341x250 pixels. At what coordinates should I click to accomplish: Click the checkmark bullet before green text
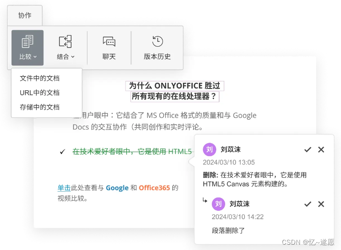63,152
